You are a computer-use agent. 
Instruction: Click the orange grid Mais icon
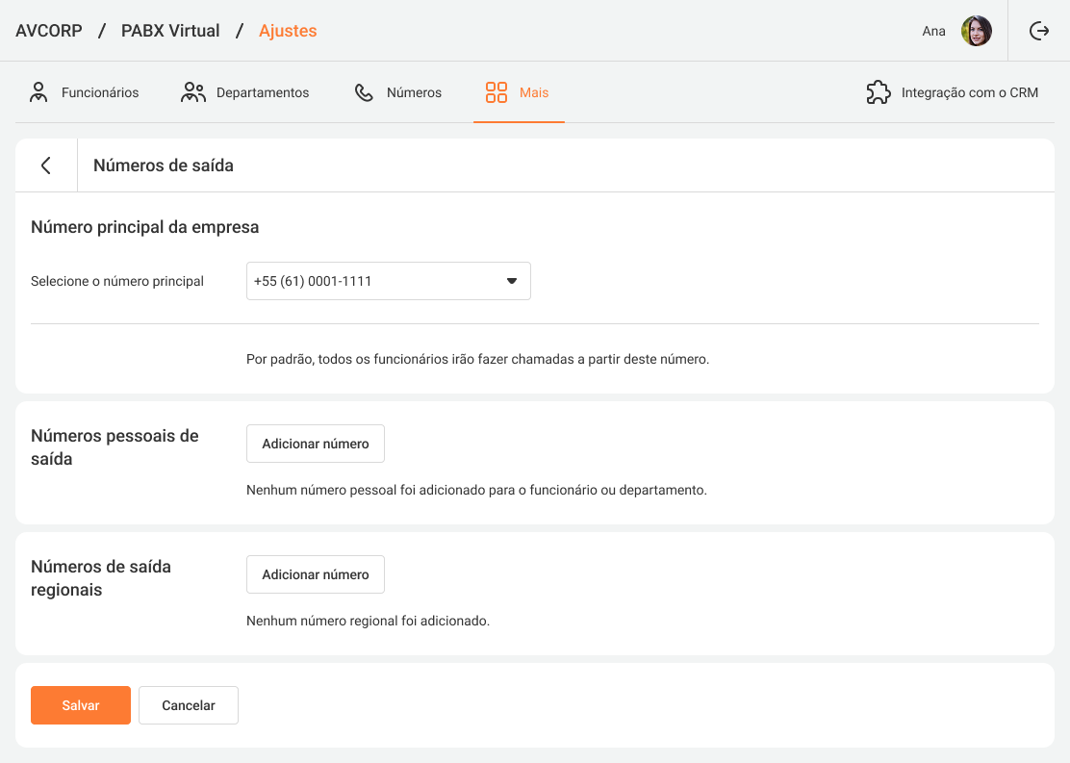pos(497,92)
